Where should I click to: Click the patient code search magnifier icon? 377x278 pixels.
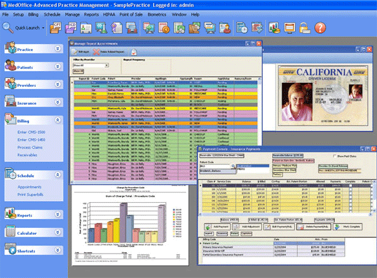click(234, 167)
